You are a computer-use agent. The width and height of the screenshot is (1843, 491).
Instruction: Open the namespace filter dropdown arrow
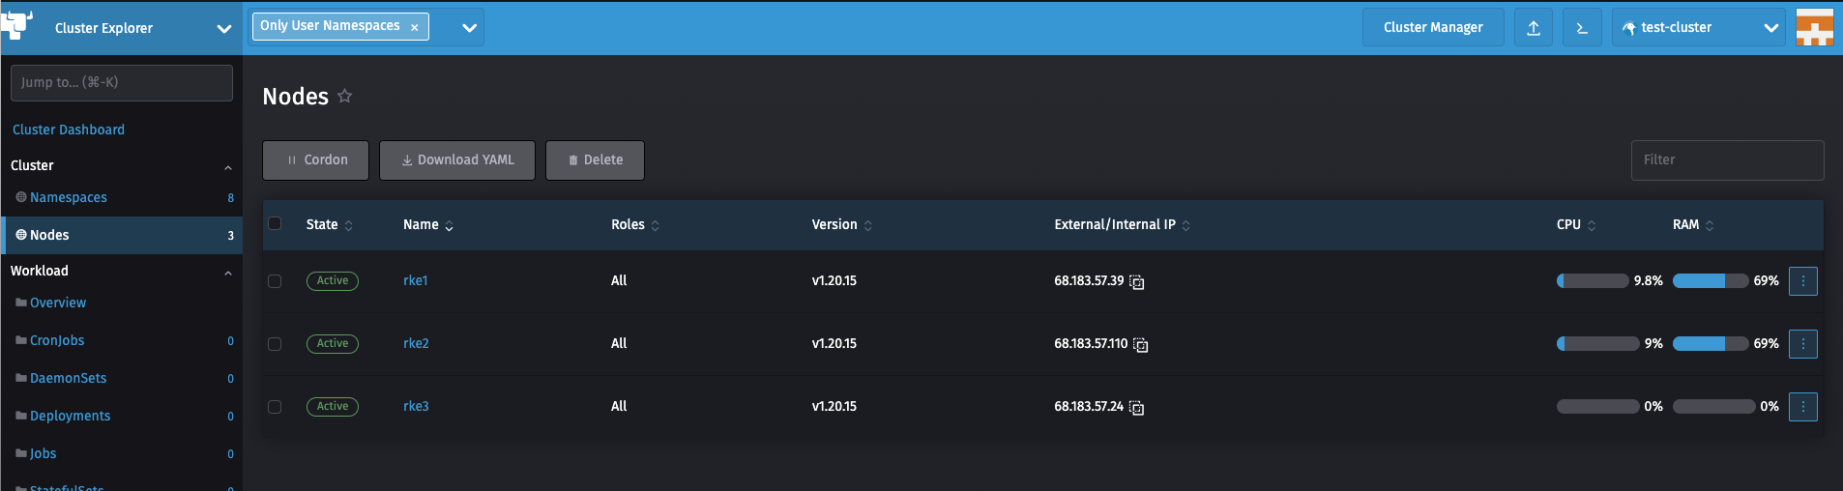[469, 28]
